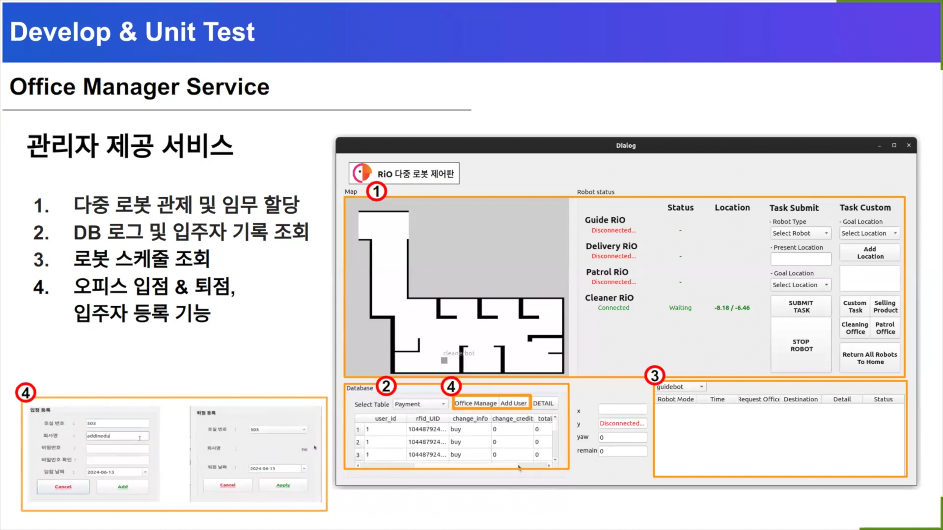Click the cleanerbot marker on map
943x530 pixels.
pyautogui.click(x=444, y=360)
